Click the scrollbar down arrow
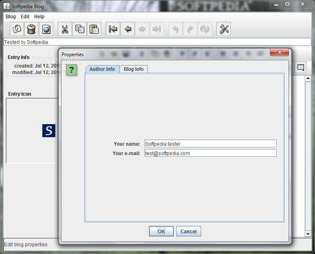This screenshot has height=254, width=315. click(x=308, y=234)
